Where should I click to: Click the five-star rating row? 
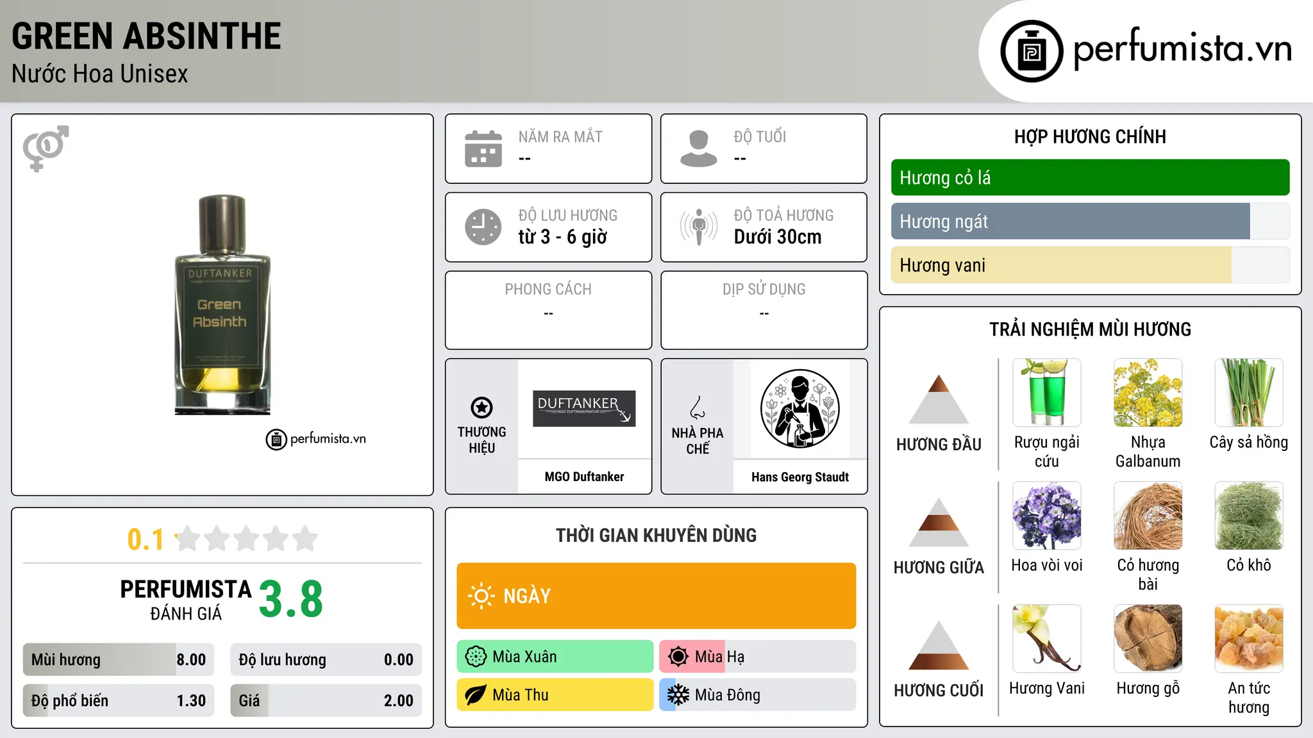(246, 539)
